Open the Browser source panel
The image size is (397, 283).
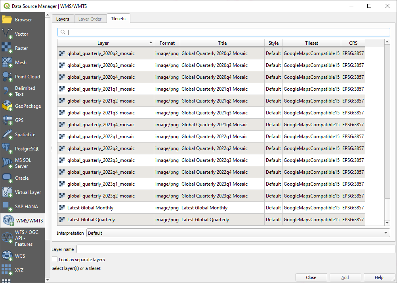[22, 20]
